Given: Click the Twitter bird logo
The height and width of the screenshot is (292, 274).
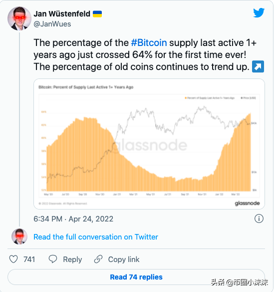Looking at the screenshot, I should (x=259, y=13).
